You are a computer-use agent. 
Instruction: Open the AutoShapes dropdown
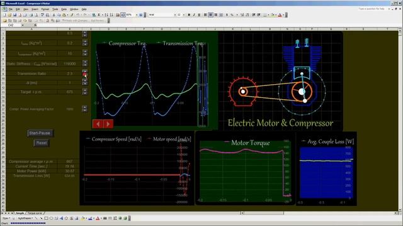click(25, 218)
